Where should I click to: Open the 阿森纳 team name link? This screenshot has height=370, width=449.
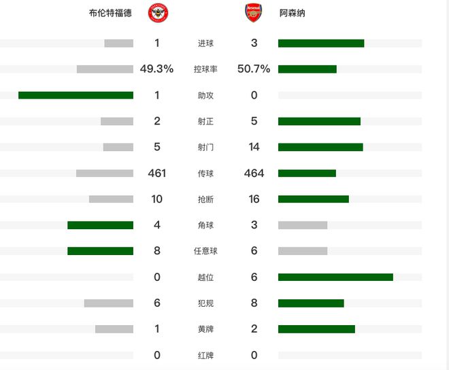tap(292, 14)
